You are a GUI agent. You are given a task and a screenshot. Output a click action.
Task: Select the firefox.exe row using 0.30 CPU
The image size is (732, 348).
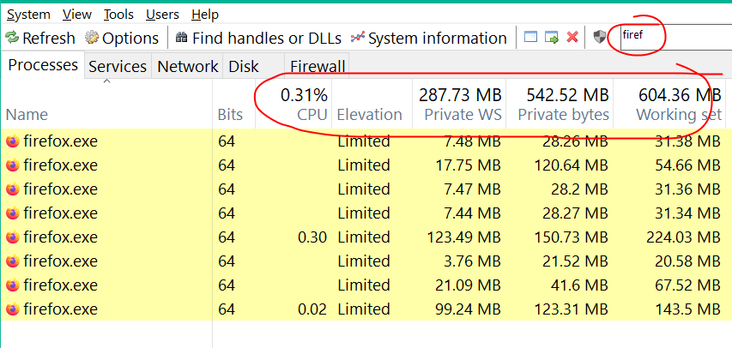pyautogui.click(x=60, y=237)
